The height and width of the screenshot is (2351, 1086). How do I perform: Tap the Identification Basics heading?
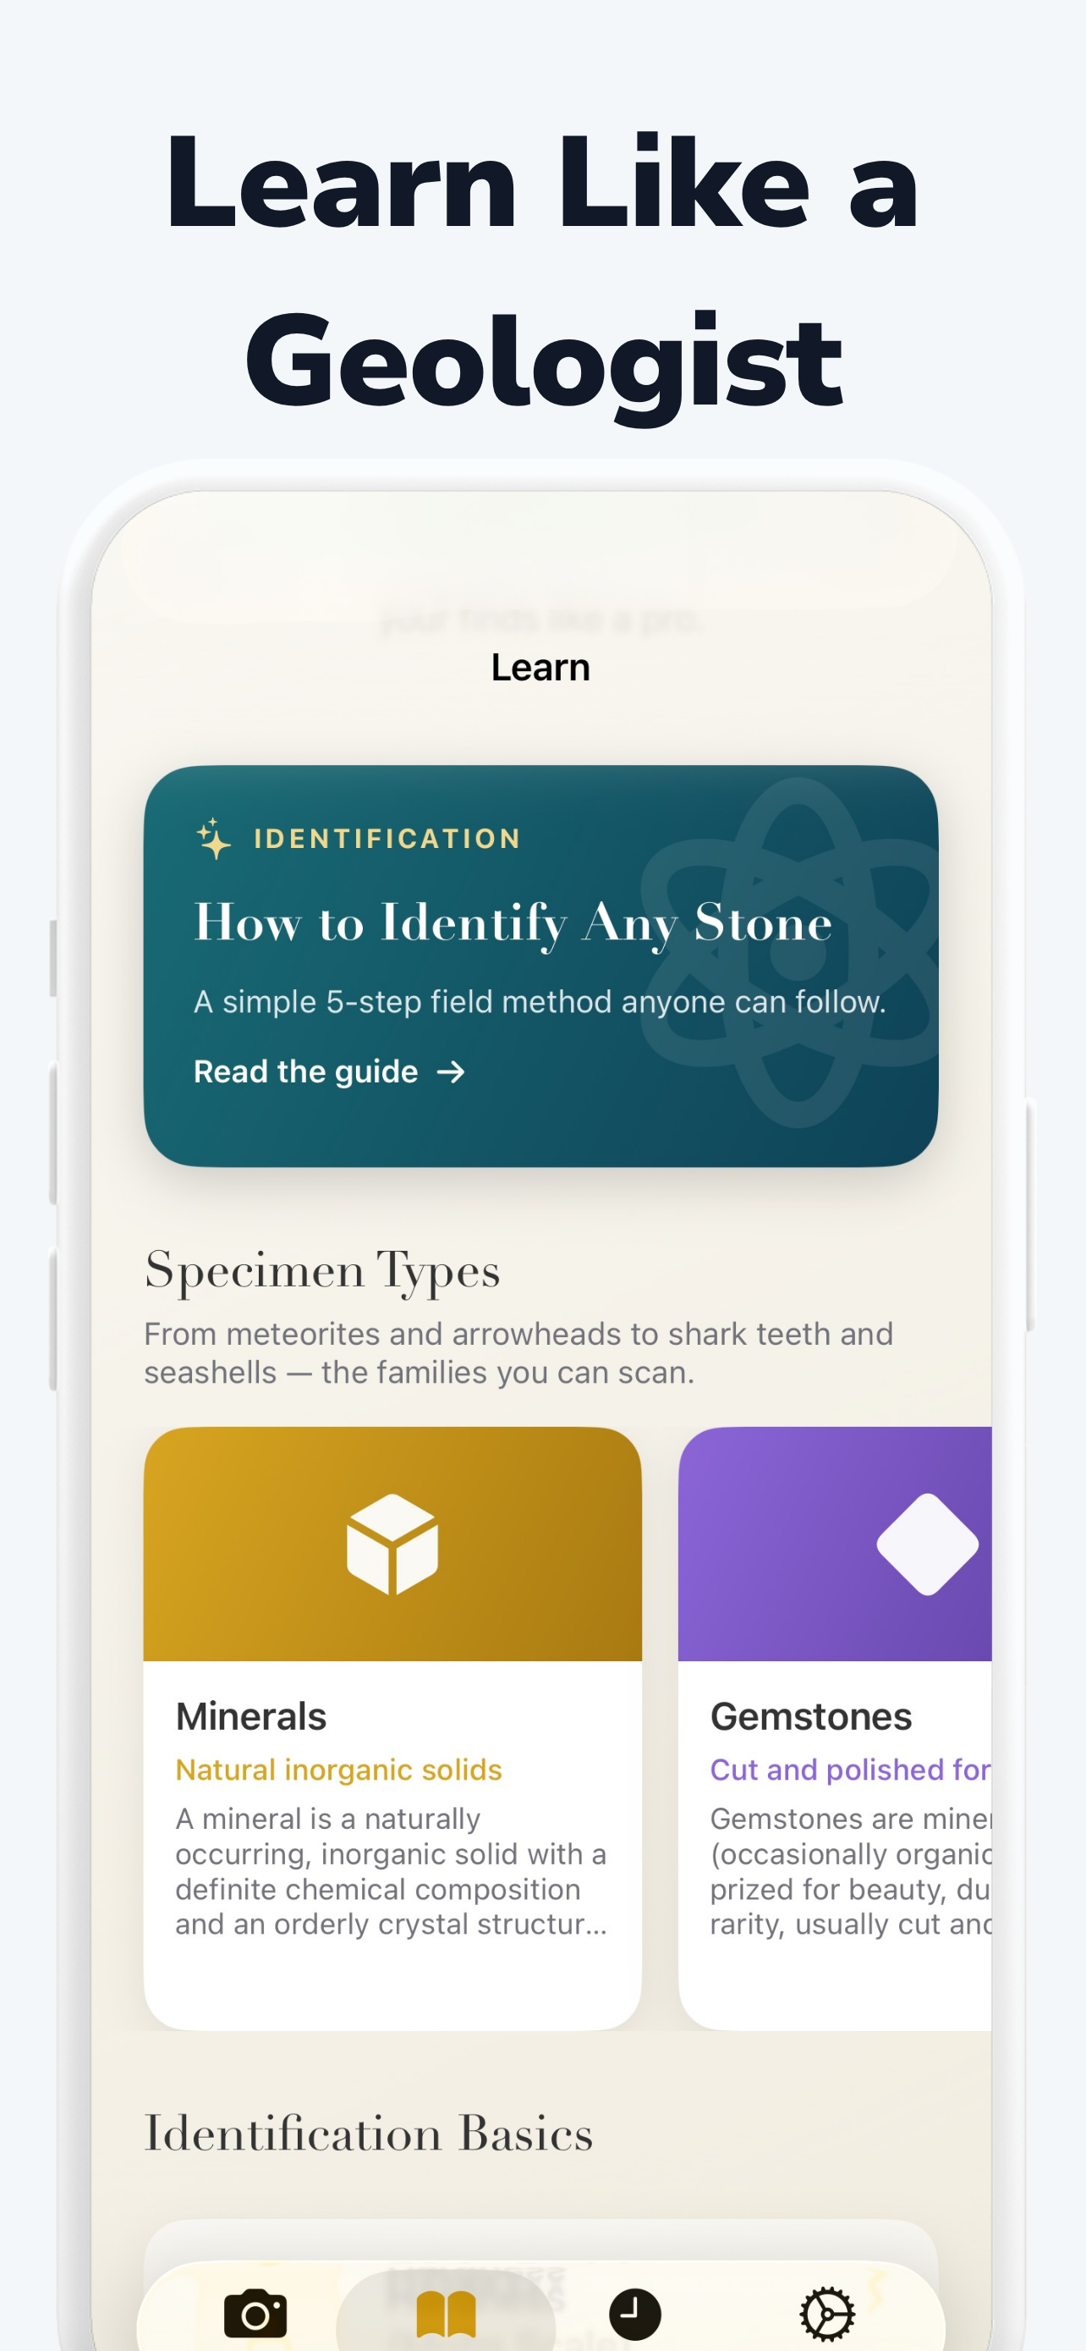click(x=369, y=2134)
